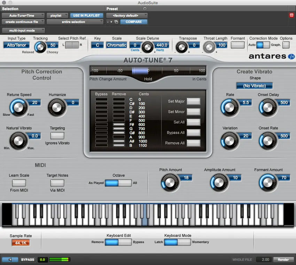This screenshot has width=296, height=265.
Task: Toggle Remove for note A
Action: (x=119, y=137)
